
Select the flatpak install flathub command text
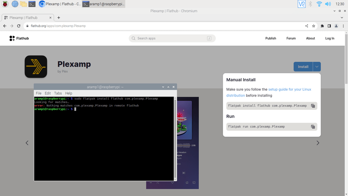[x=267, y=106]
